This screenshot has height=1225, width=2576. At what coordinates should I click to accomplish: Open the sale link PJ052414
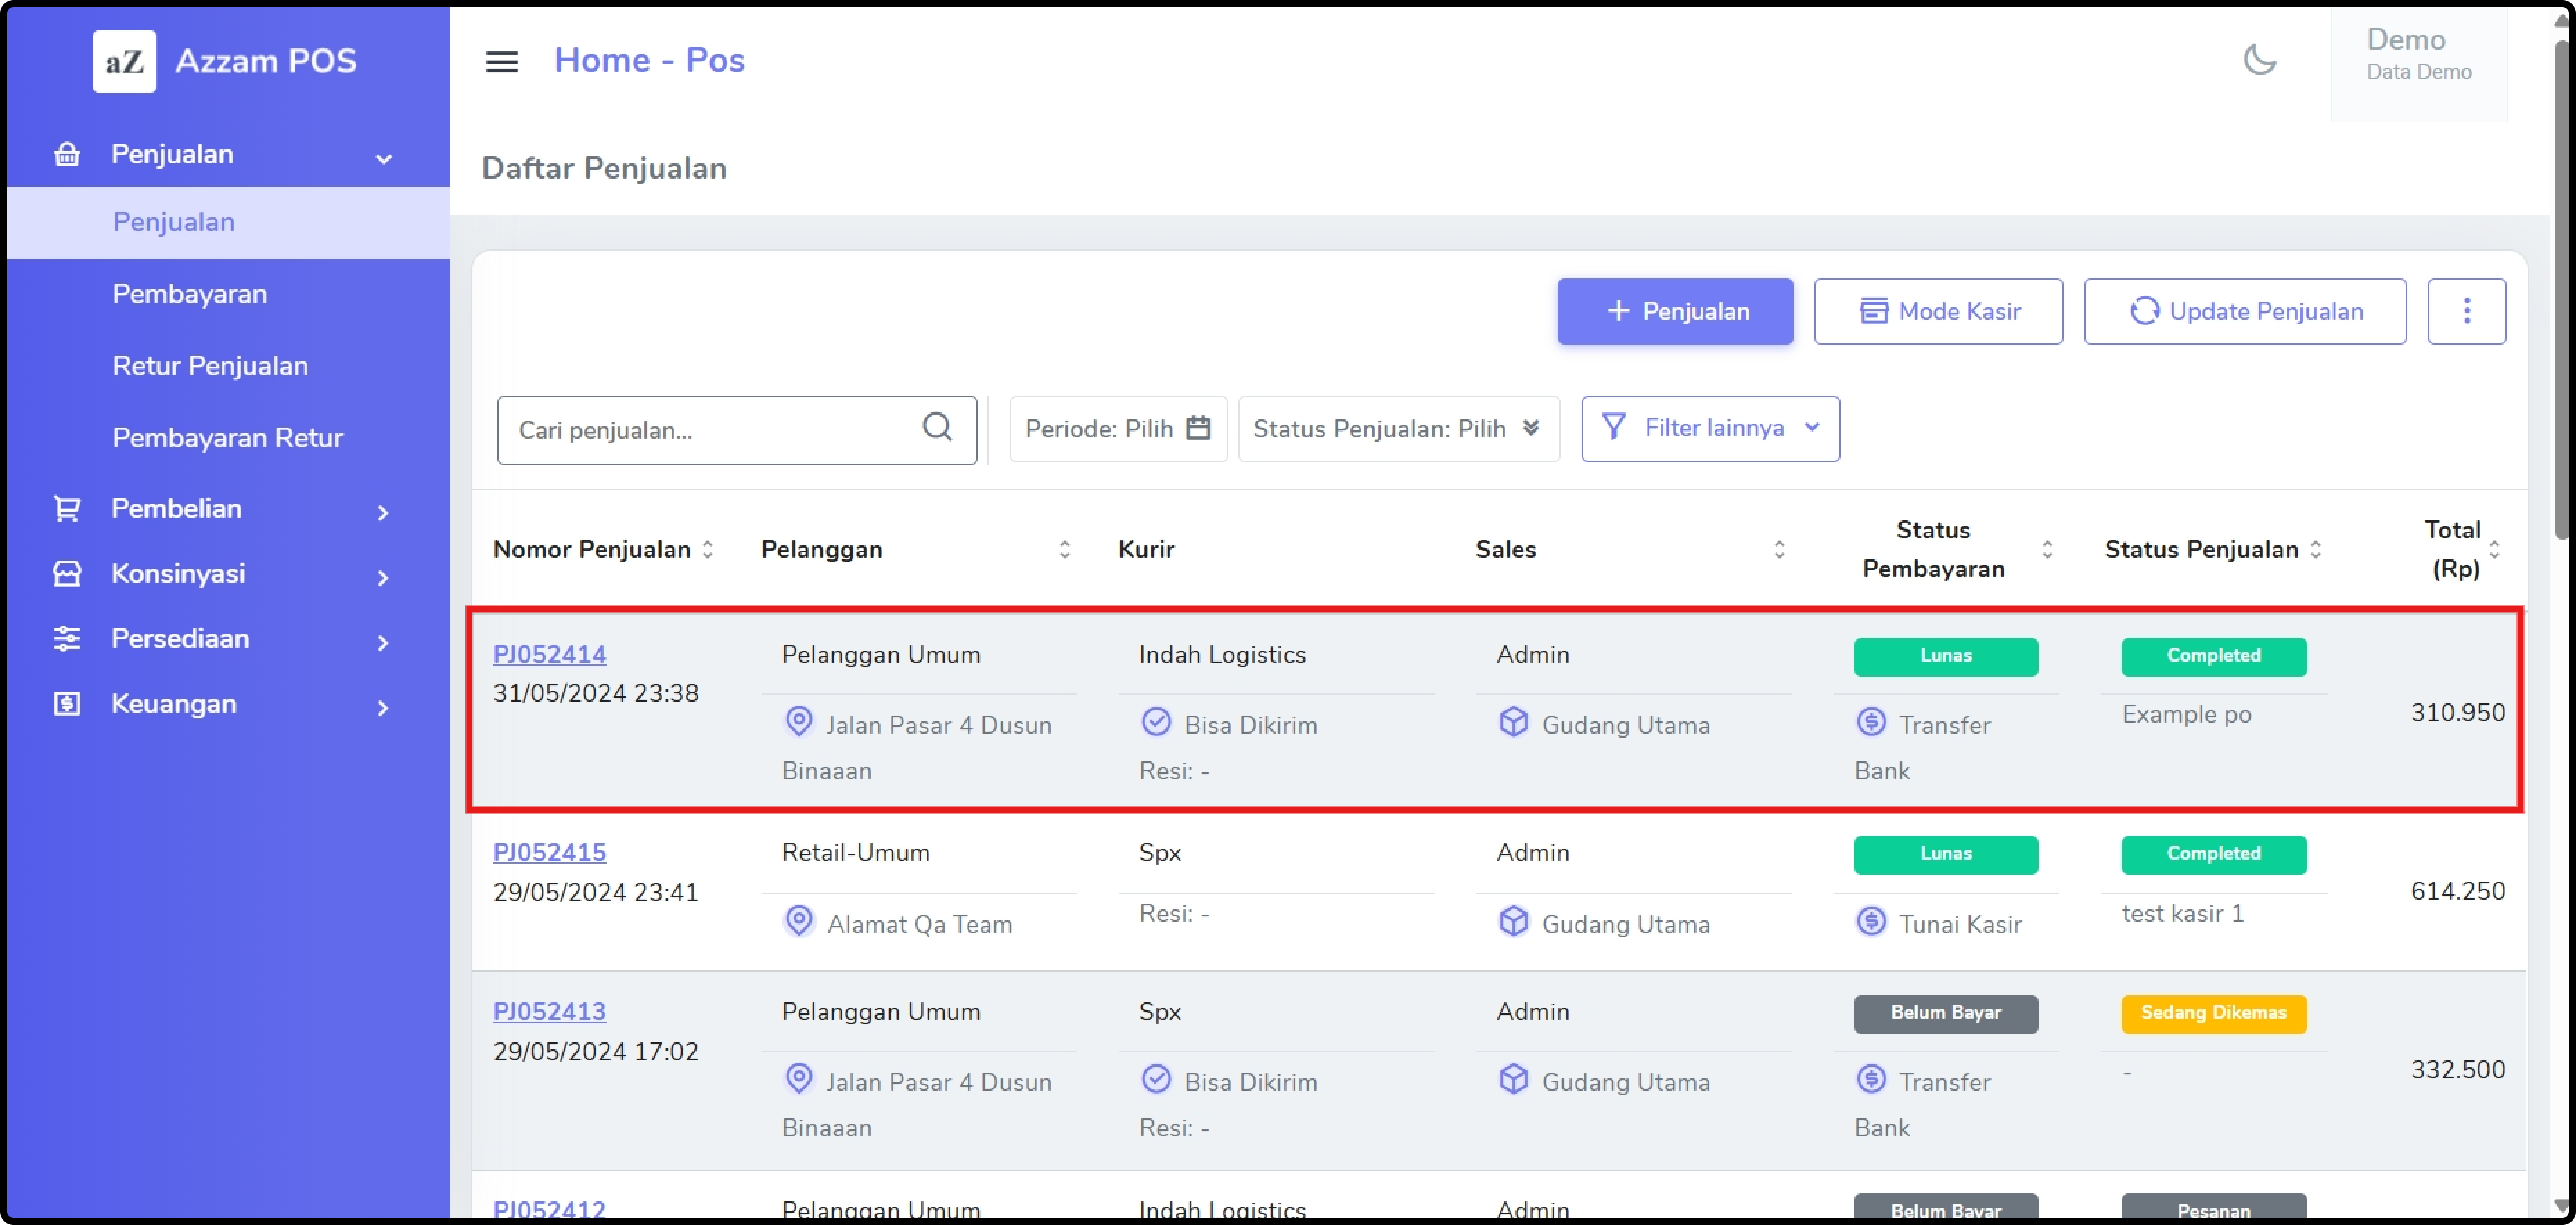point(549,655)
